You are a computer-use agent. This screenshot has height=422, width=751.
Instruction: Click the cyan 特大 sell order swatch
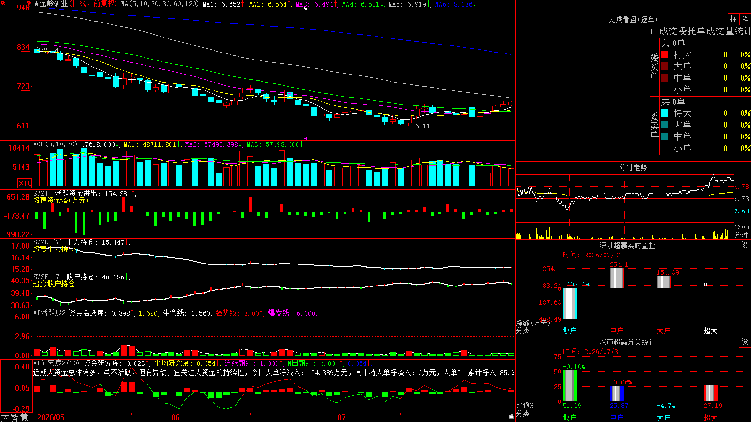tap(665, 113)
